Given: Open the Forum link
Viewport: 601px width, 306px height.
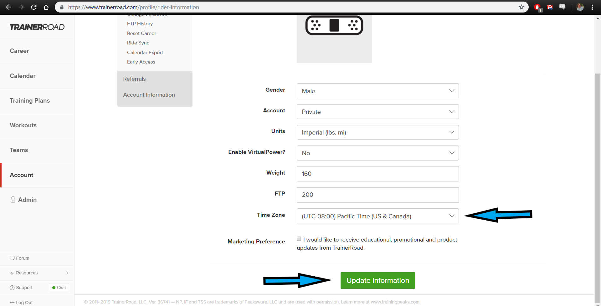Looking at the screenshot, I should [23, 258].
